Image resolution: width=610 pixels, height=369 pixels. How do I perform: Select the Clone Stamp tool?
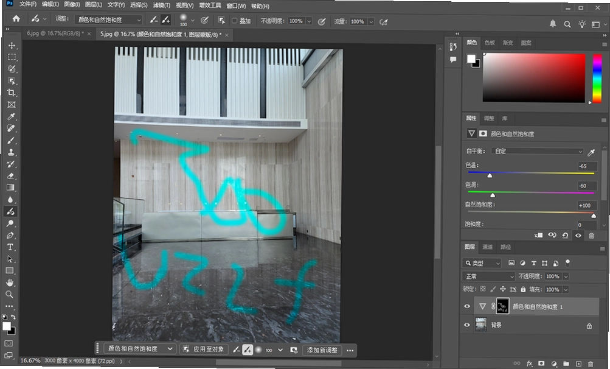(12, 152)
